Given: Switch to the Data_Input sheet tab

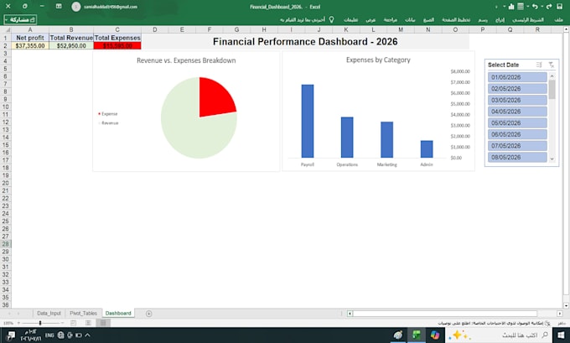Looking at the screenshot, I should pyautogui.click(x=49, y=313).
